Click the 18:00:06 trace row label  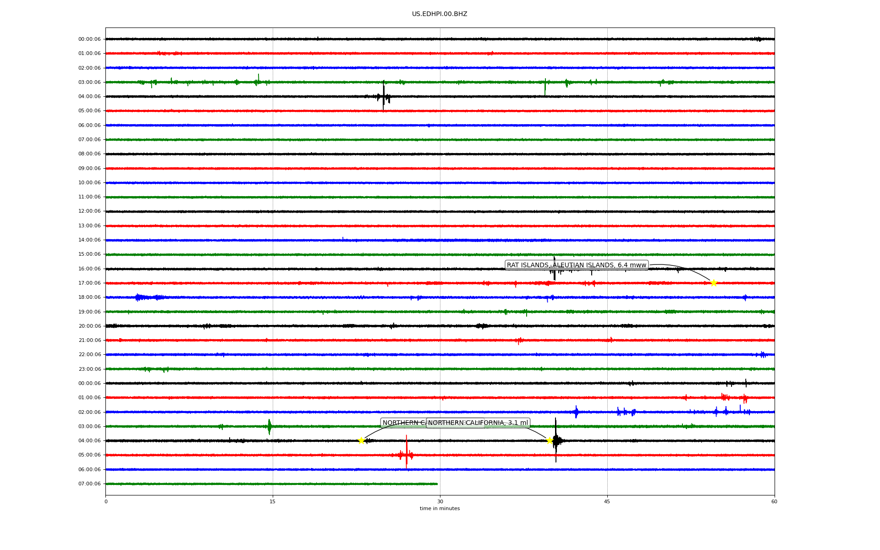click(89, 297)
